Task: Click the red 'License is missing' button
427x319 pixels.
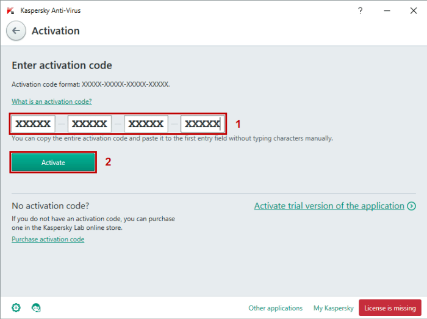Action: point(390,308)
